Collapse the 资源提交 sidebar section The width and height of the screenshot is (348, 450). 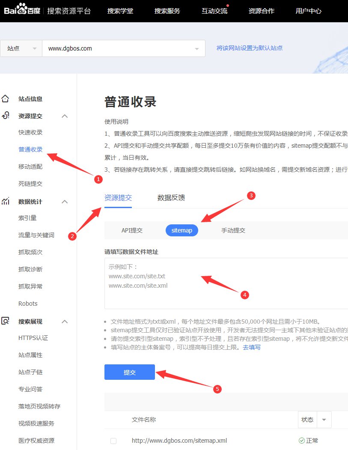(x=65, y=116)
